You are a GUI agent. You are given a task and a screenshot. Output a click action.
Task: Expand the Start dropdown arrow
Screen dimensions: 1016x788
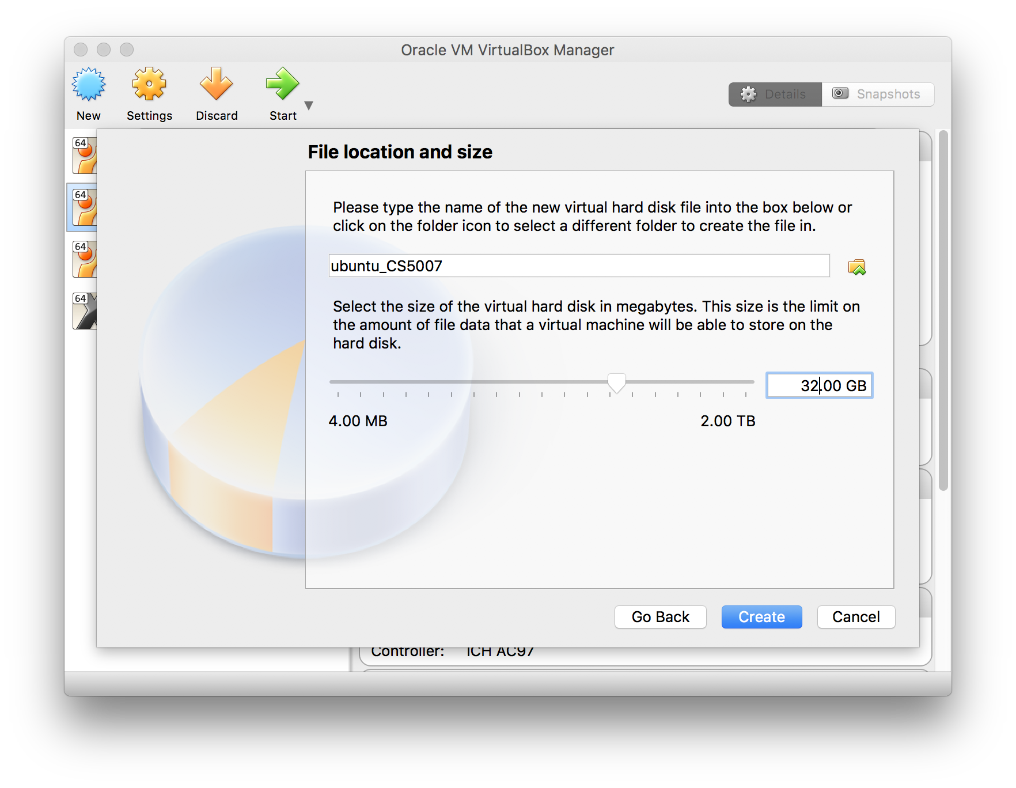tap(309, 105)
